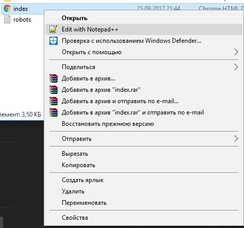Image resolution: width=244 pixels, height=228 pixels.
Task: Click WinRAR icon next to "Добавить в архив..."
Action: point(54,78)
